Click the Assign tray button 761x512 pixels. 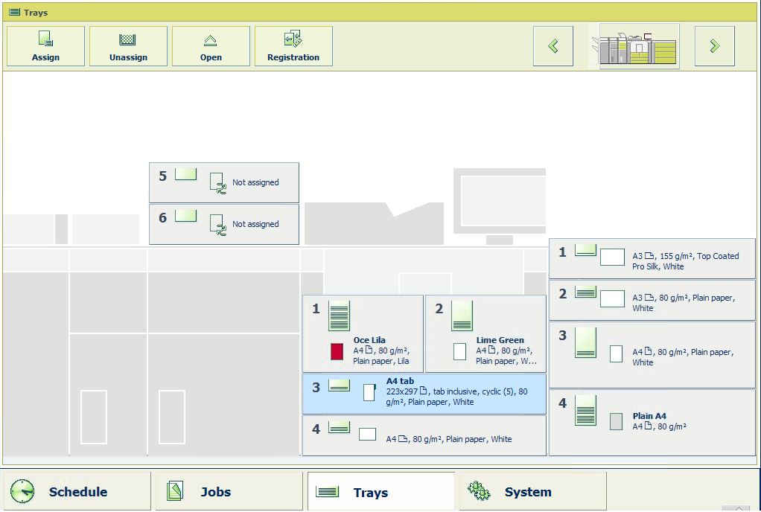point(45,46)
